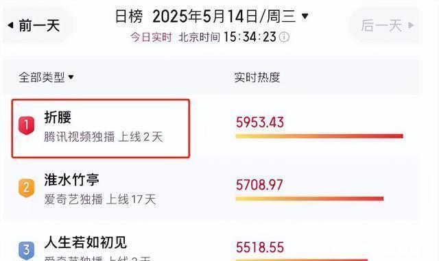The height and width of the screenshot is (261, 439).
Task: Click the heat bar for 5953.43
Action: coord(320,136)
